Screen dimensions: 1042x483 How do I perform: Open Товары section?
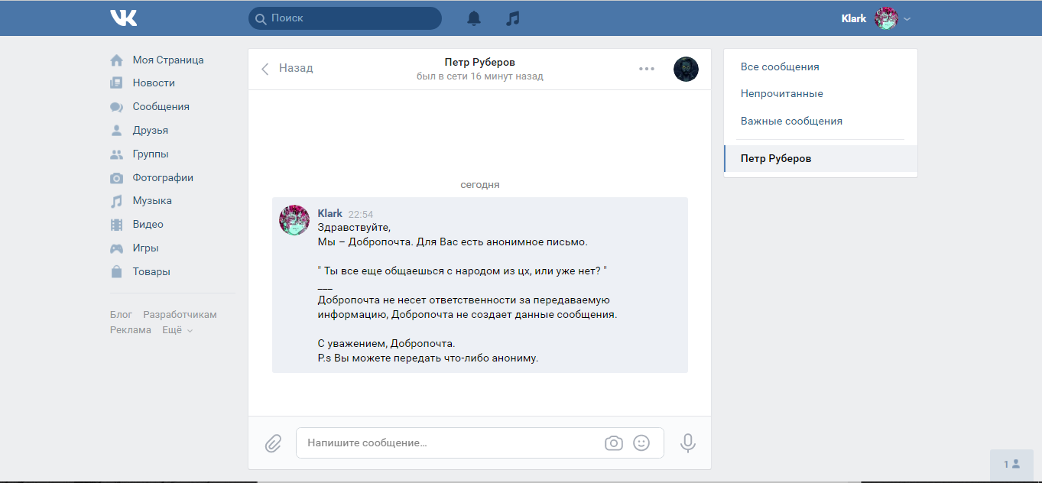(151, 271)
